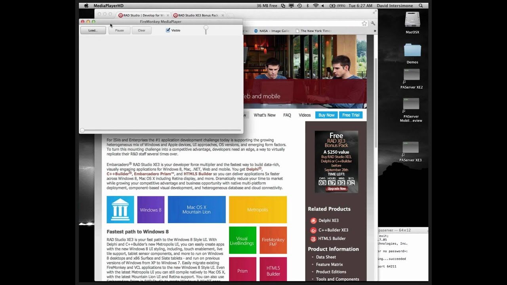Click the Prism tile
507x285 pixels.
click(x=242, y=270)
